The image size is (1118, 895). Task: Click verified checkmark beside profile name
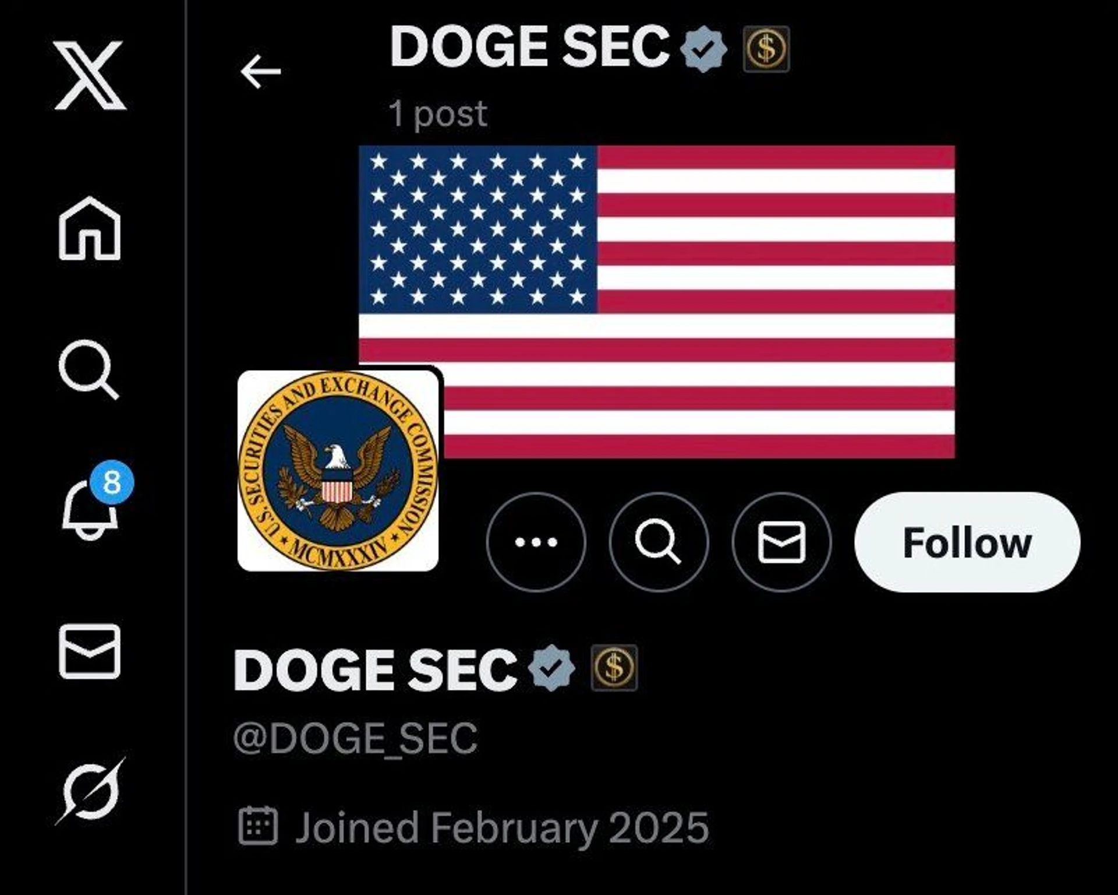551,668
